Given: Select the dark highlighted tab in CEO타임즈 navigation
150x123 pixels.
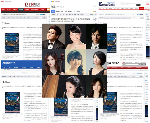Looking at the screenshot, I should pyautogui.click(x=21, y=9).
